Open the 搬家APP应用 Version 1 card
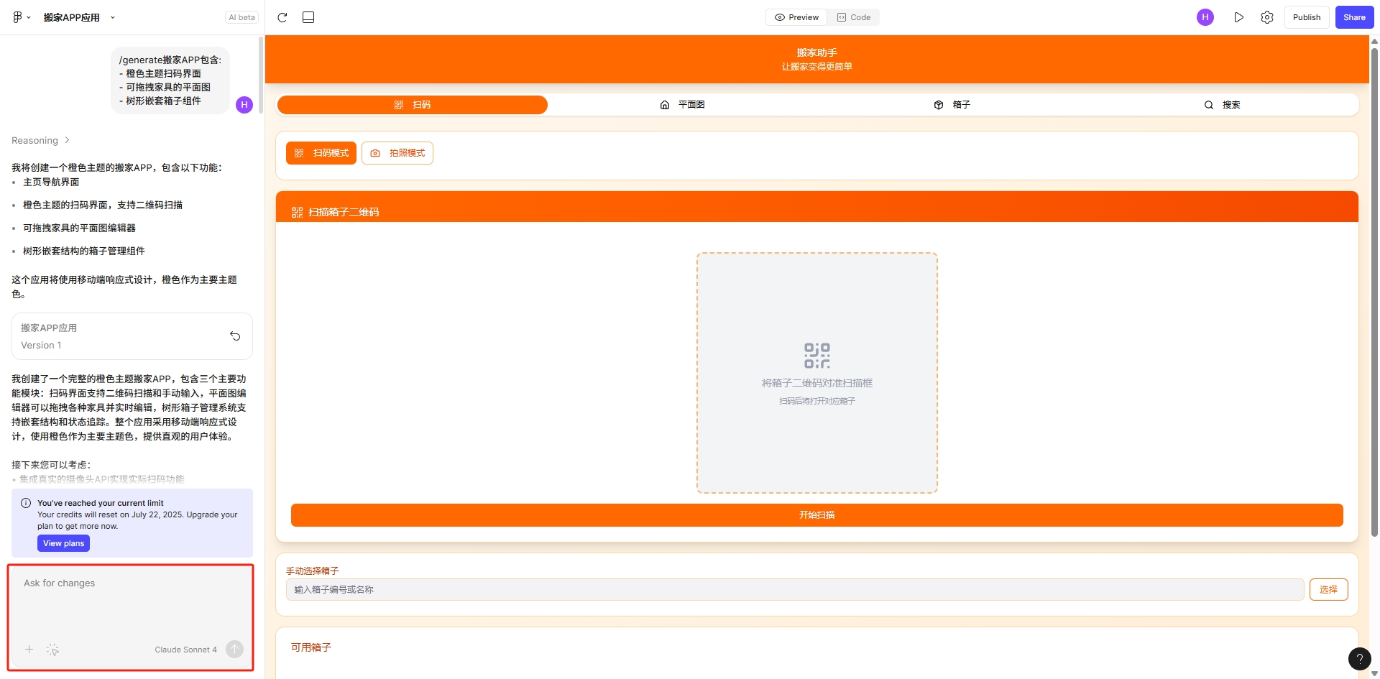The height and width of the screenshot is (679, 1380). pyautogui.click(x=132, y=336)
